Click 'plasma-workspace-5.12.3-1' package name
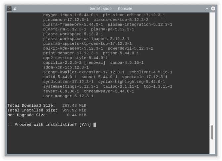Image resolution: width=222 pixels, height=161 pixels. [x=73, y=34]
